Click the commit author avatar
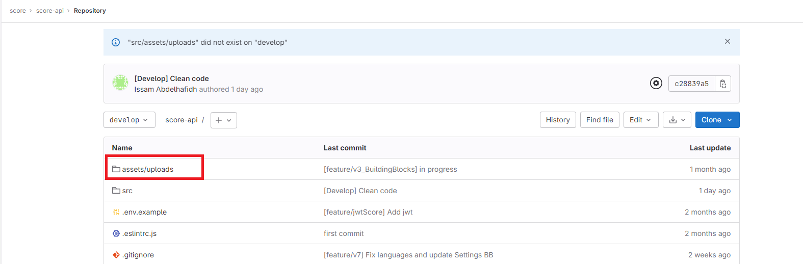Viewport: 803px width, 264px height. point(120,83)
